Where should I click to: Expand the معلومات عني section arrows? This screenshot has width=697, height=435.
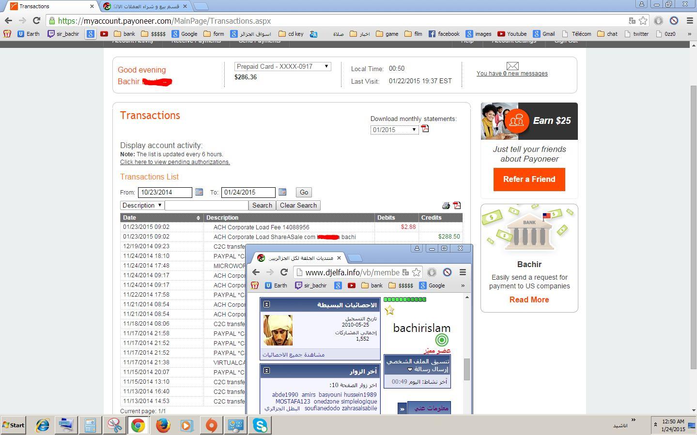(402, 408)
